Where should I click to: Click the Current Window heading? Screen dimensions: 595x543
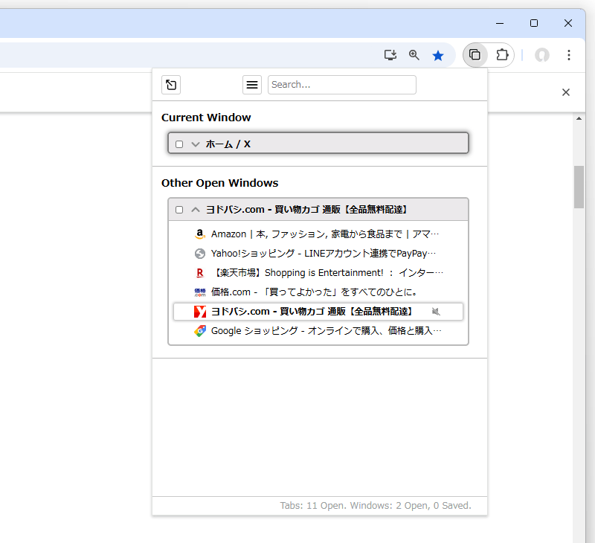click(x=206, y=118)
